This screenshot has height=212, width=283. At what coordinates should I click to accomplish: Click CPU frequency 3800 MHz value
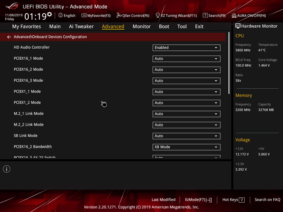pos(243,50)
